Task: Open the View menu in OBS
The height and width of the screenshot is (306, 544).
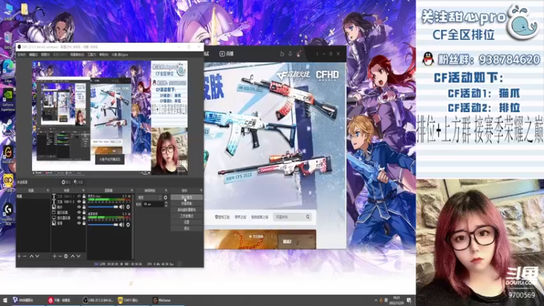Action: pyautogui.click(x=45, y=55)
